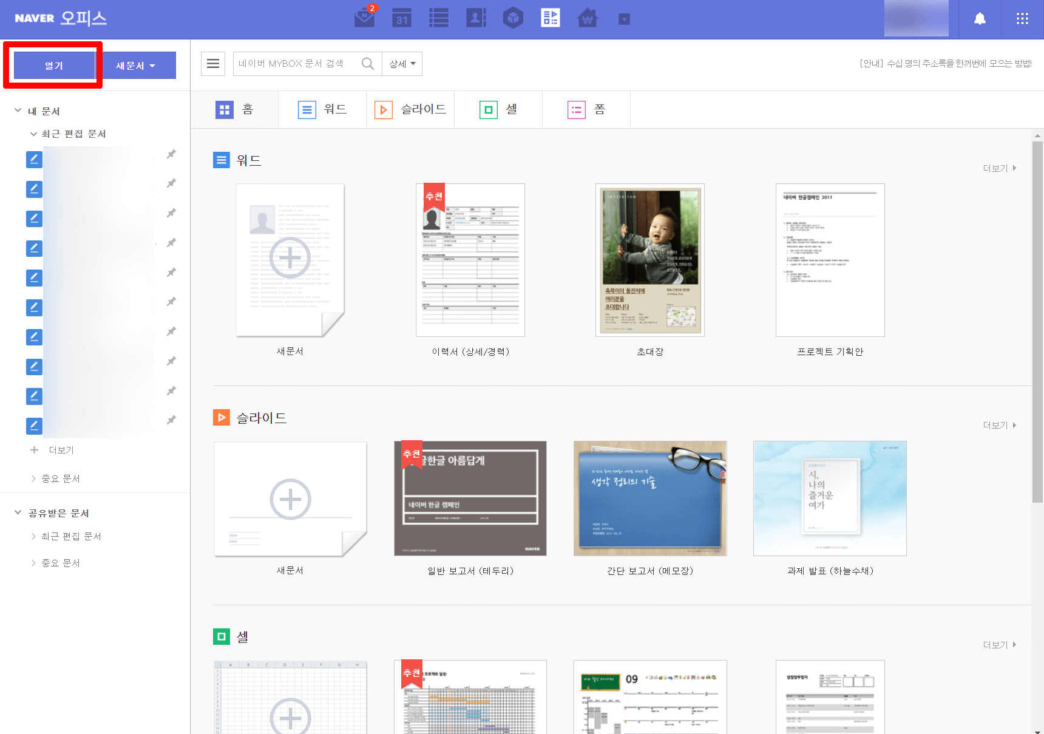Viewport: 1044px width, 734px height.
Task: Open the 새문서 dropdown button
Action: click(136, 66)
